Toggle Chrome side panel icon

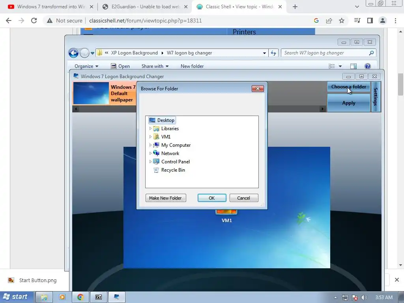[370, 21]
